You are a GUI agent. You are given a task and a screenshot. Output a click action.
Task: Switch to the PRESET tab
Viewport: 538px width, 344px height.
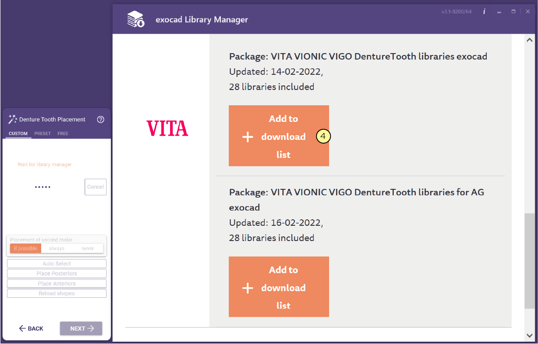click(43, 133)
